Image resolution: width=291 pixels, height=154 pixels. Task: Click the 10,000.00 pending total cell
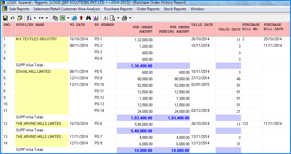point(172,150)
